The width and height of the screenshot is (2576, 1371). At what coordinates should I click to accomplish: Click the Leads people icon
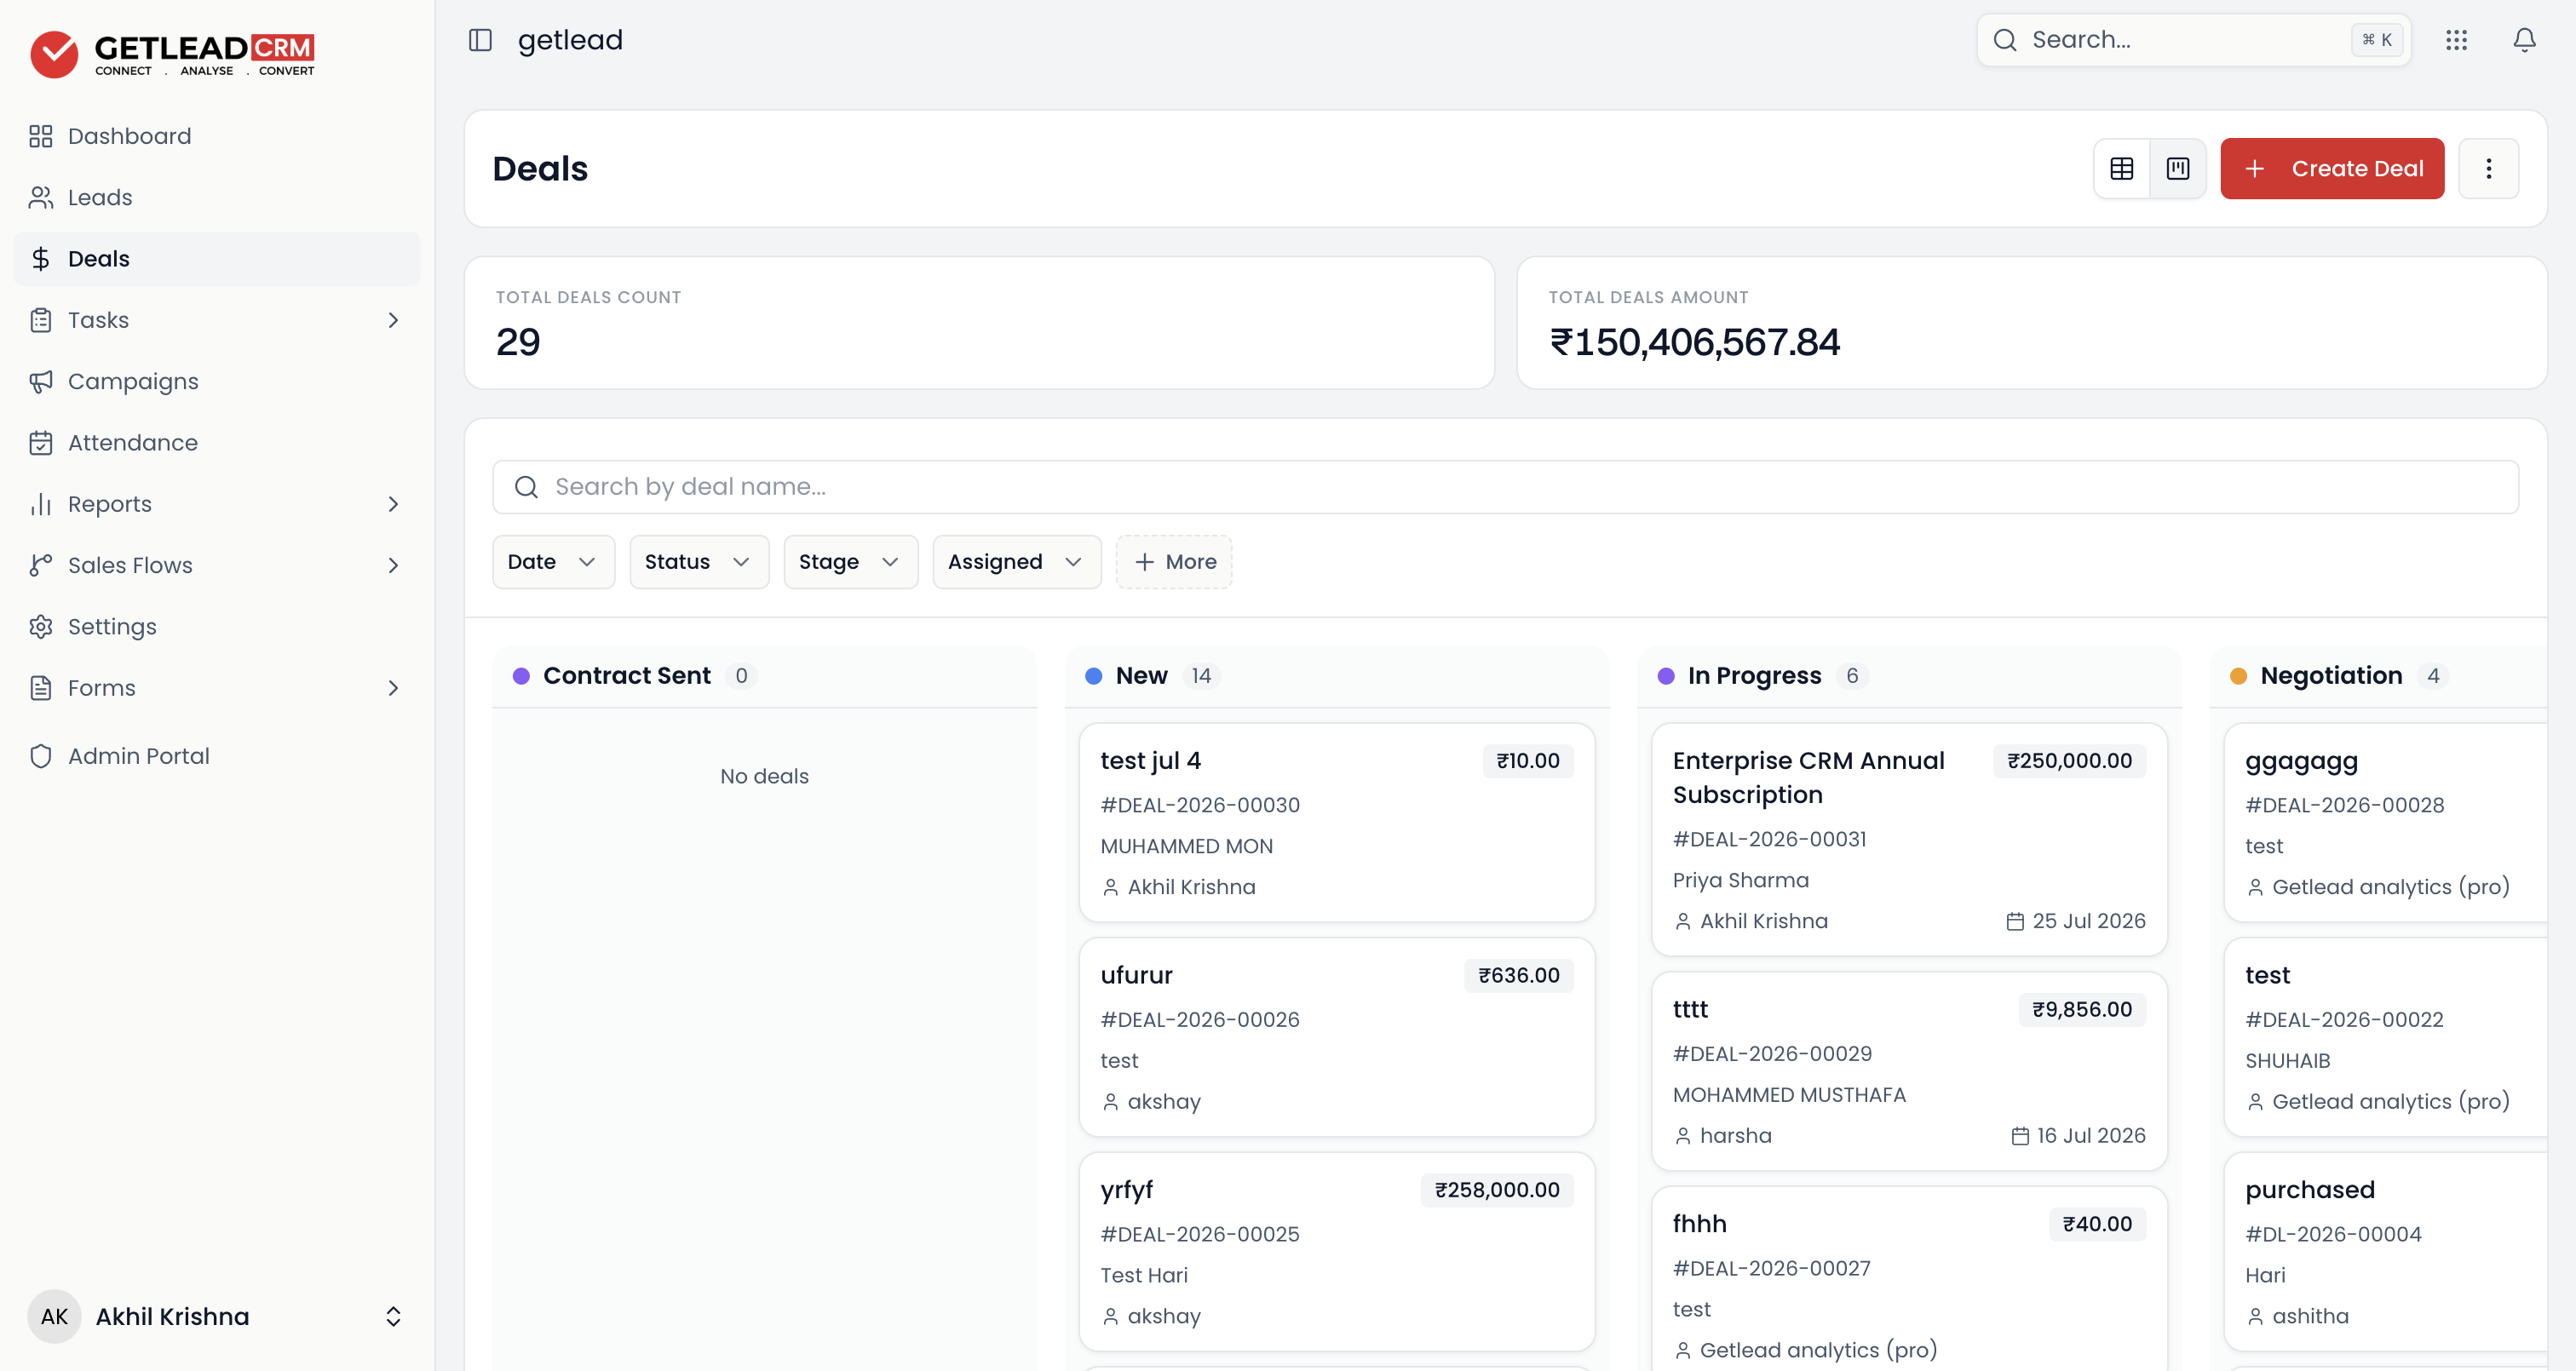[x=40, y=197]
